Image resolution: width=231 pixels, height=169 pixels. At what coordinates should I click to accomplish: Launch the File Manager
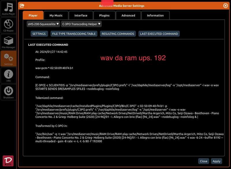click(8, 42)
